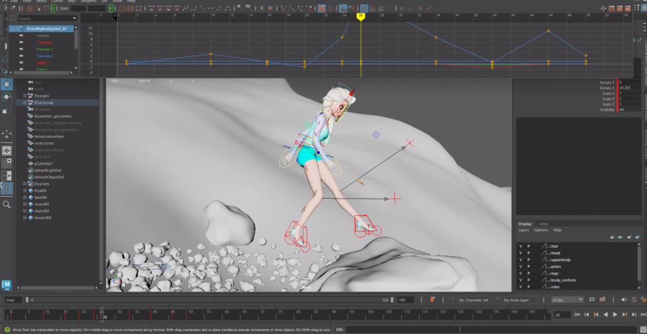Go to start of playback range
The image size is (647, 334).
click(x=577, y=315)
